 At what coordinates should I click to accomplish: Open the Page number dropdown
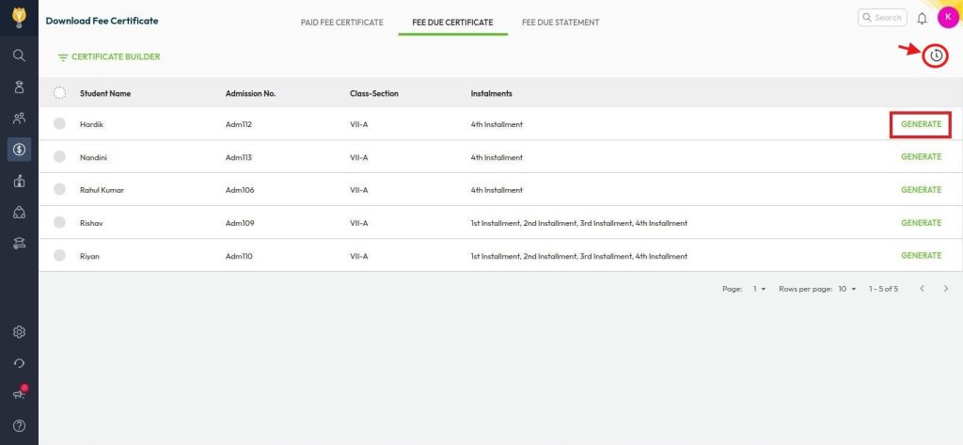(759, 289)
